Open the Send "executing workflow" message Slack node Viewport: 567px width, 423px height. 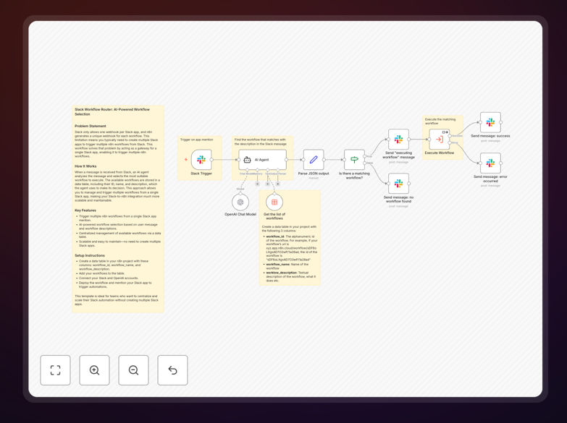(398, 139)
